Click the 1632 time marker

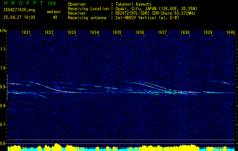49,32
